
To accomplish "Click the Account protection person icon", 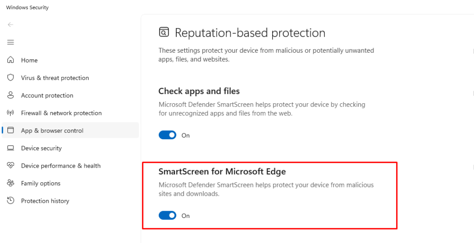I will [x=11, y=95].
